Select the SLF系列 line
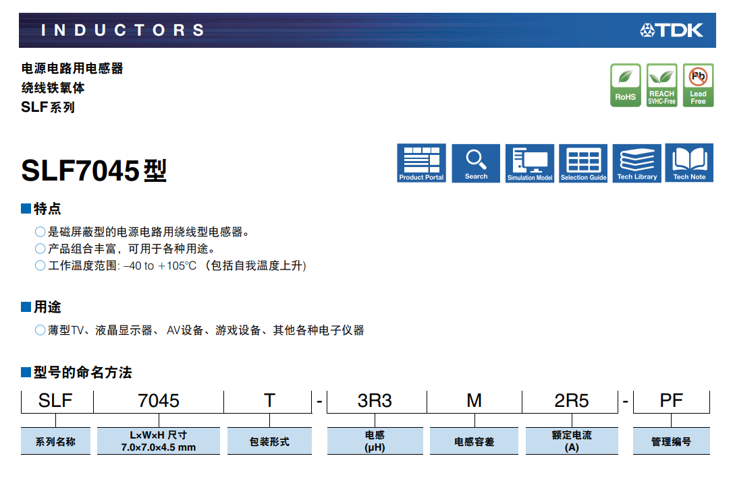This screenshot has height=481, width=733. 48,107
